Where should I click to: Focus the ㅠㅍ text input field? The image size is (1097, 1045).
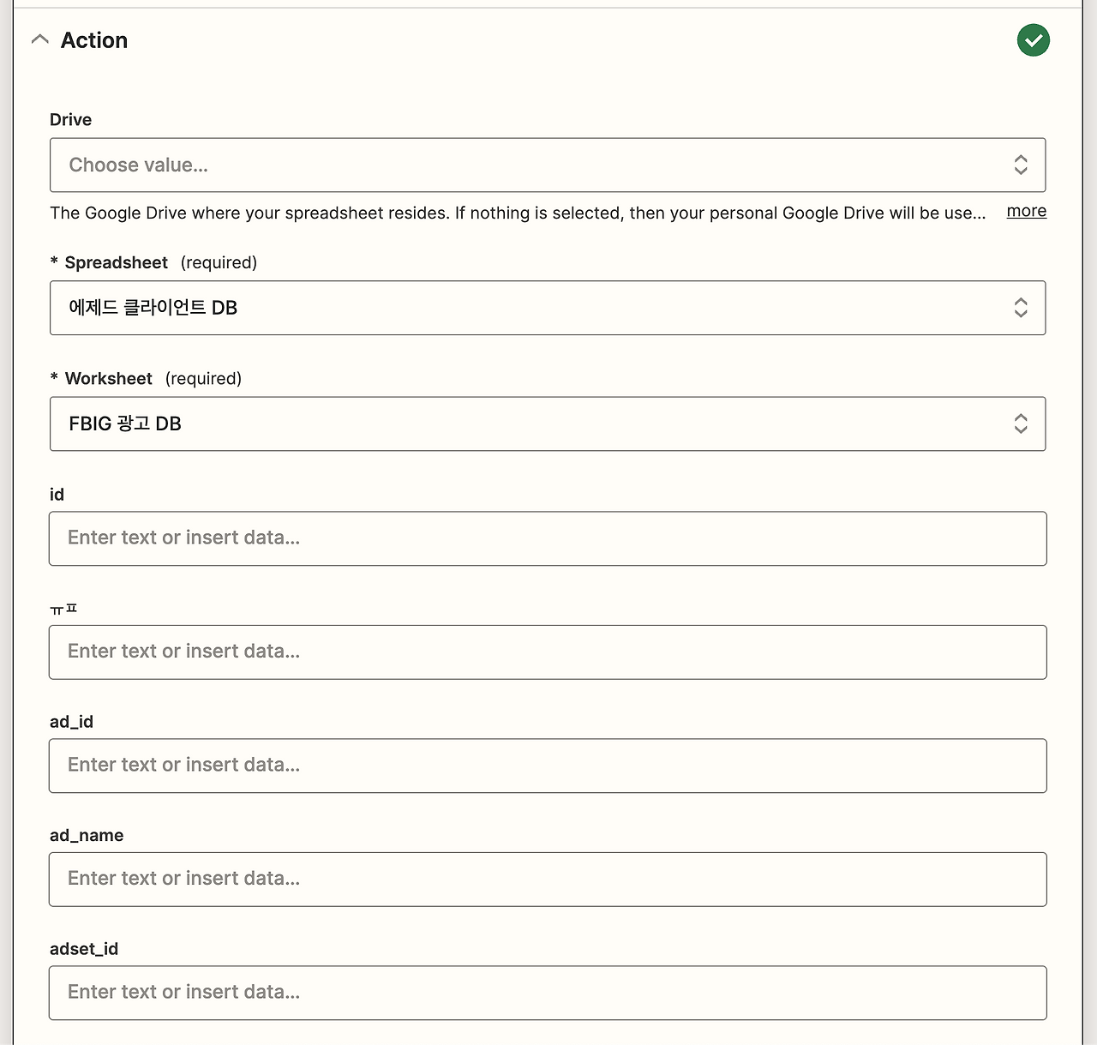[x=547, y=652]
